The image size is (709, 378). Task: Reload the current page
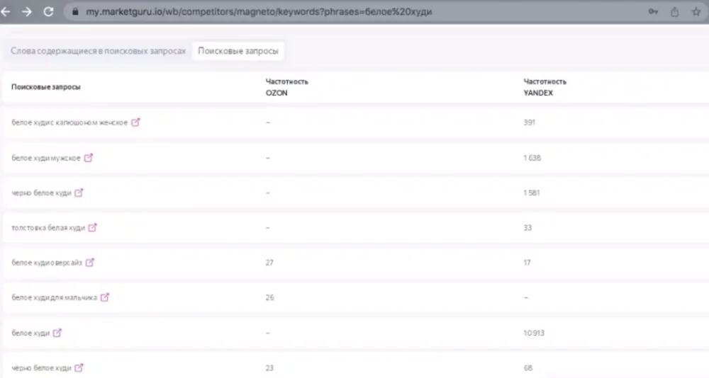[x=48, y=12]
